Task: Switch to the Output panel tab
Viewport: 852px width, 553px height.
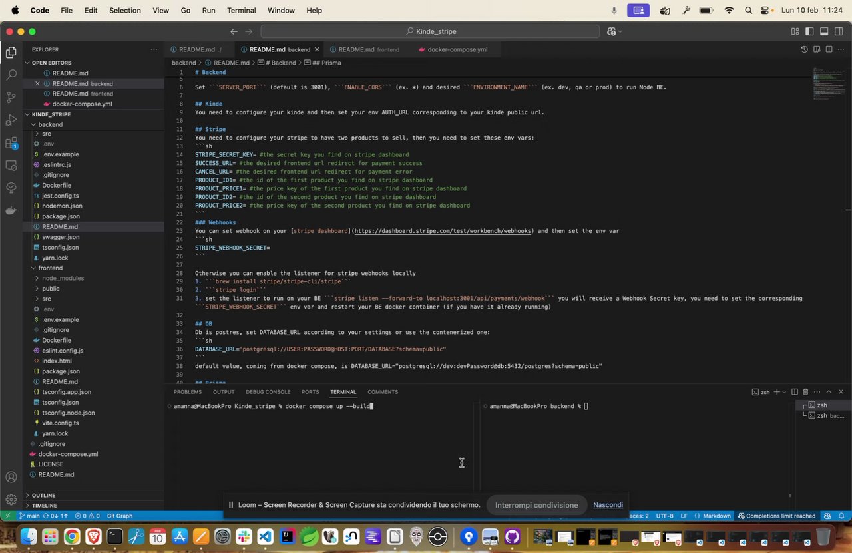Action: click(x=224, y=392)
